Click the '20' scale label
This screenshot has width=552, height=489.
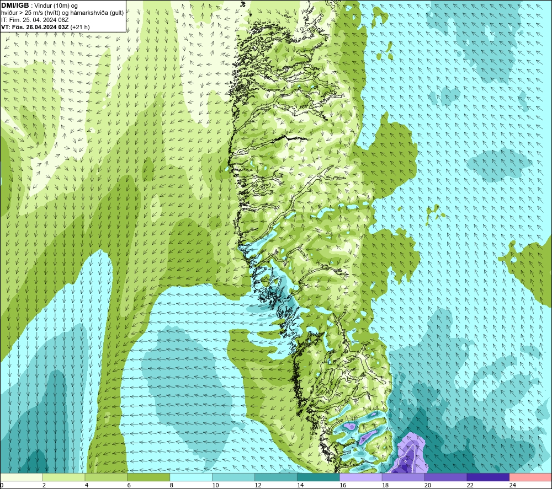pyautogui.click(x=428, y=485)
